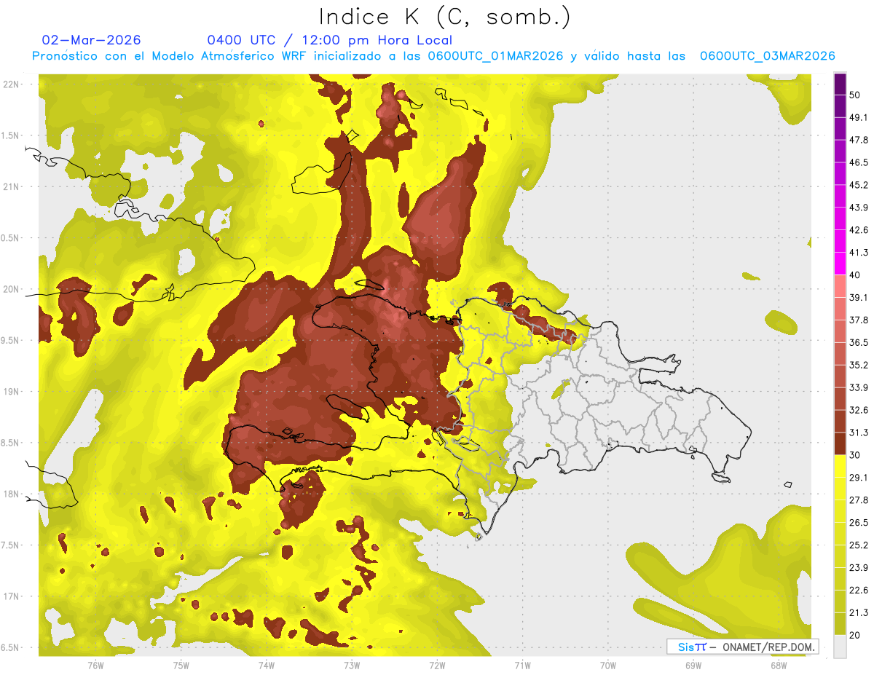Click the '76W' longitude label
Viewport: 874px width, 675px height.
[95, 665]
